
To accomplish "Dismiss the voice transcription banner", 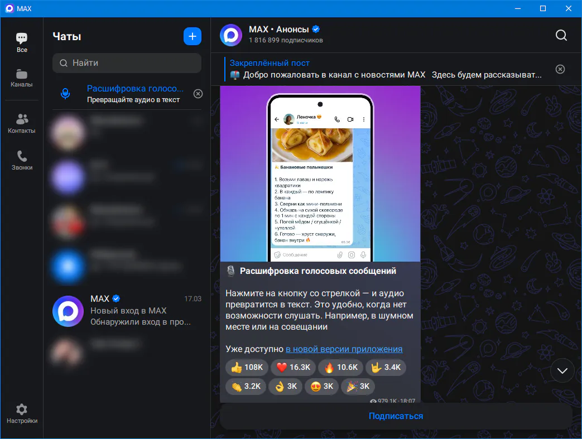I will (x=198, y=94).
